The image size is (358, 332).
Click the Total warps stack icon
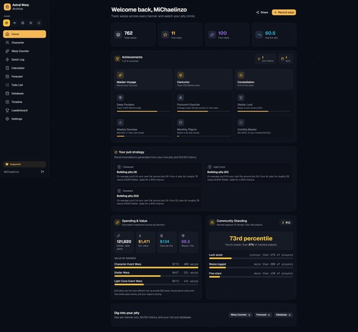(118, 35)
